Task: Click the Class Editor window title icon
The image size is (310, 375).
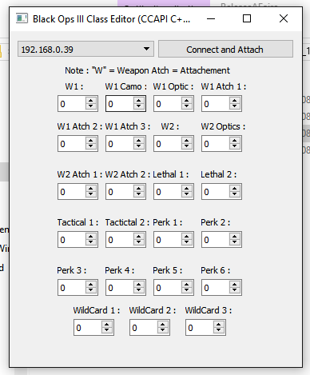Action: (22, 18)
